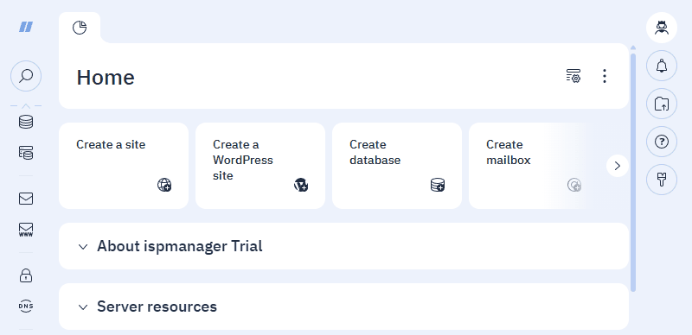
Task: Click database-plus icon on Create database
Action: coord(438,185)
